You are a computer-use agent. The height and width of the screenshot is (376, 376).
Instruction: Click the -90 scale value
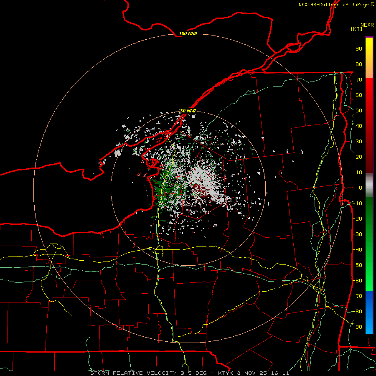357,327
